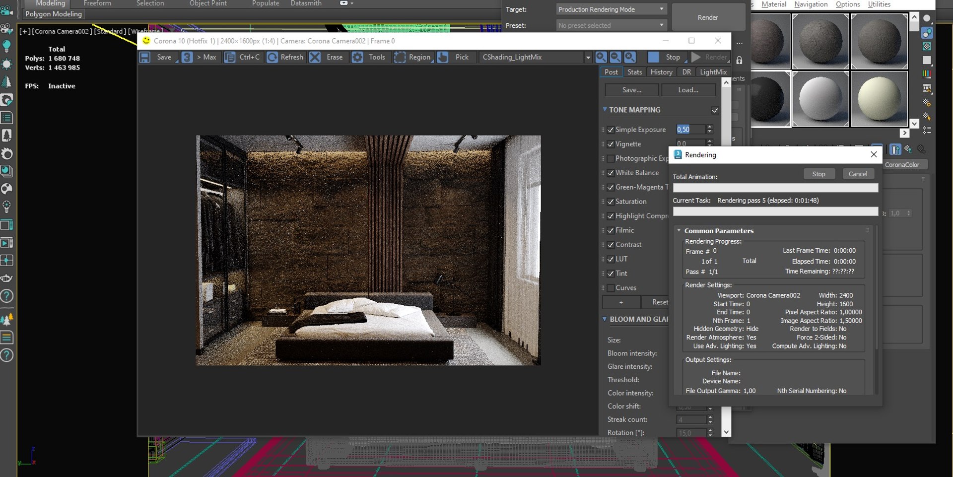The height and width of the screenshot is (477, 953).
Task: Toggle the White Balance checkbox
Action: point(611,173)
